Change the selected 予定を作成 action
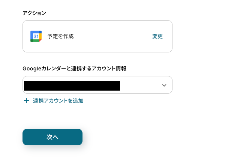Screen dimensions: 237x161 click(157, 36)
